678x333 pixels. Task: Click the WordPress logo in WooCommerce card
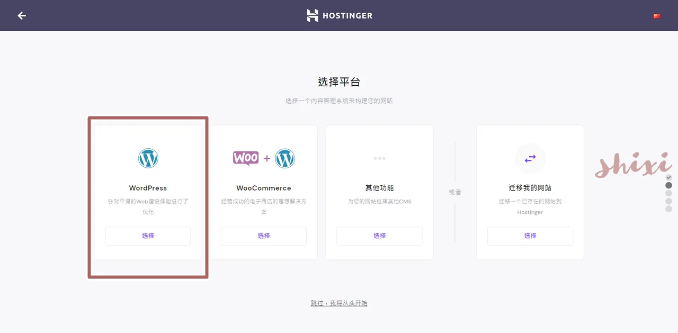coord(285,158)
